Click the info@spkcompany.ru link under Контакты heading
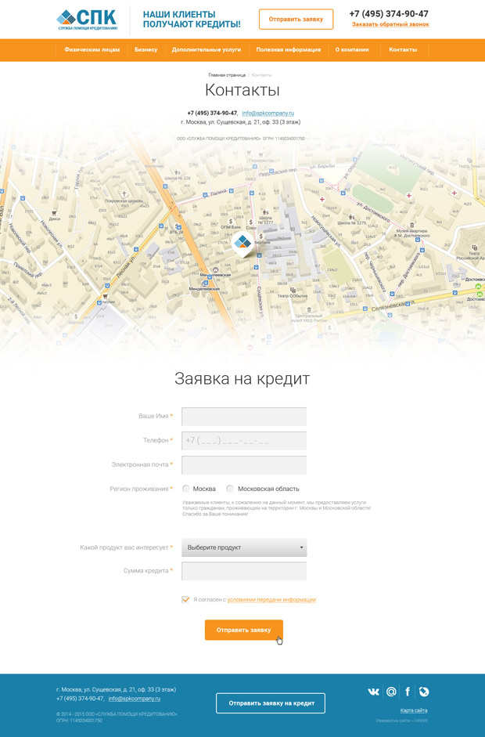Viewport: 485px width, 737px height. click(x=268, y=113)
